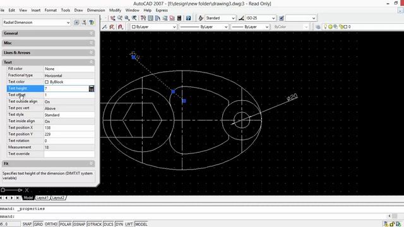This screenshot has width=404, height=227.
Task: Click the MODEL button in status bar
Action: [141, 224]
